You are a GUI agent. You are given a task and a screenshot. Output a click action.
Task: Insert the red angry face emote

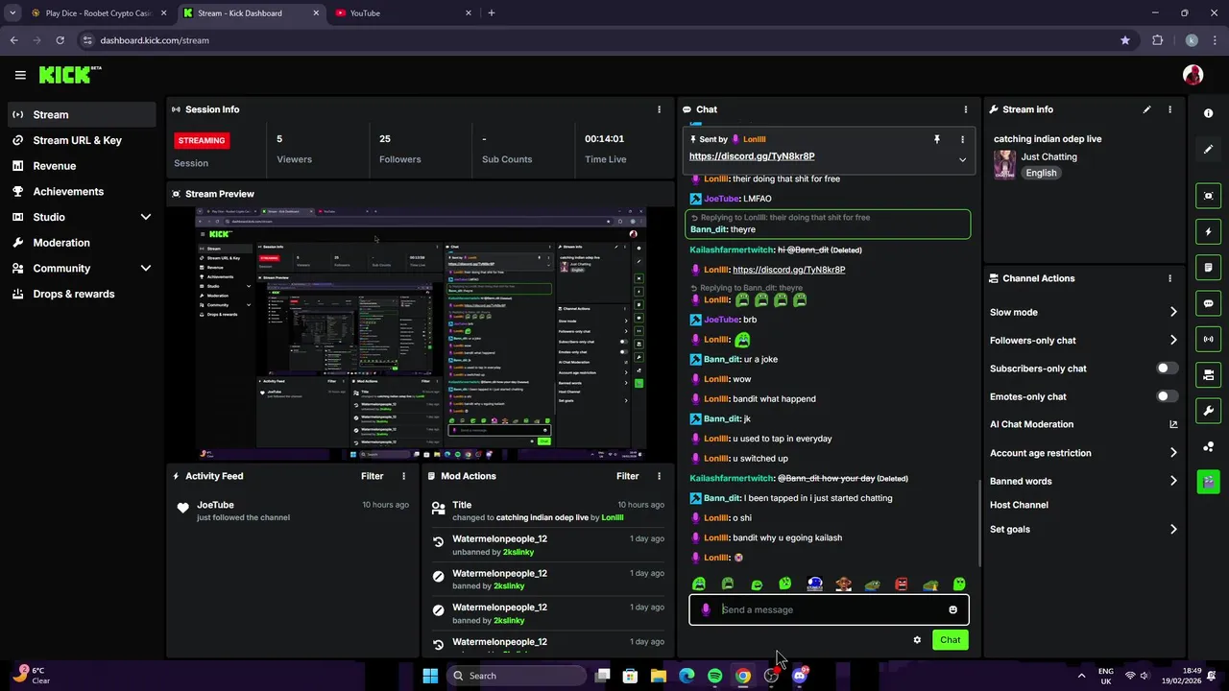[901, 584]
